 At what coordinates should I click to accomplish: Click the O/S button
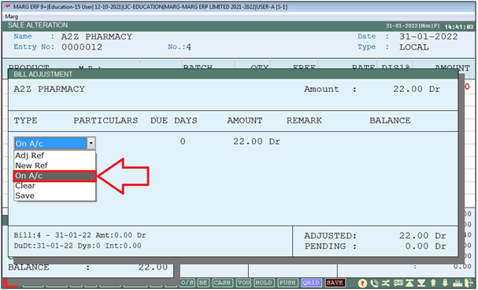tap(187, 283)
